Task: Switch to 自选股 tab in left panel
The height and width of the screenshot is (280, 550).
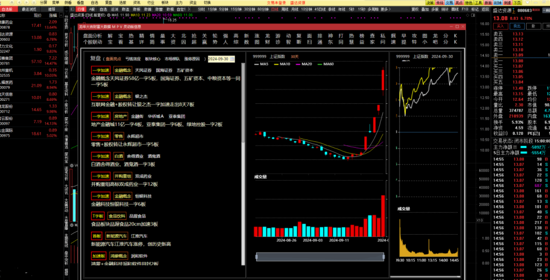Action: tap(9, 9)
